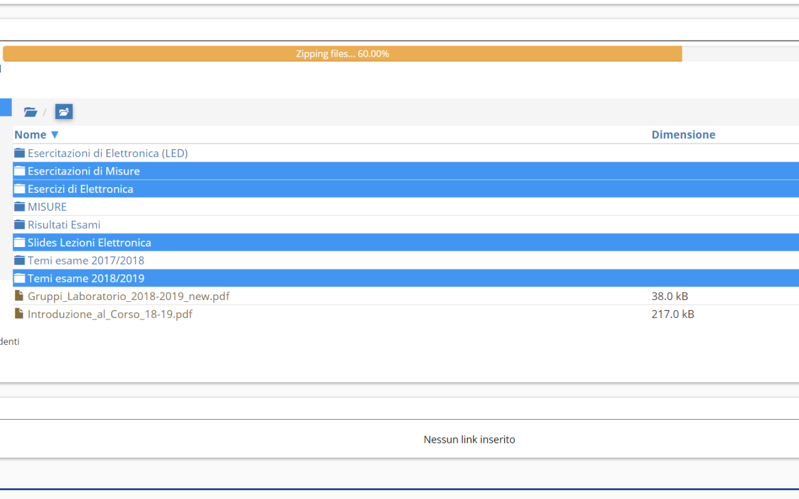Open the Gruppi_Laboratorio_2018-2019_new.pdf file
Screen dimensions: 799x499
[128, 296]
